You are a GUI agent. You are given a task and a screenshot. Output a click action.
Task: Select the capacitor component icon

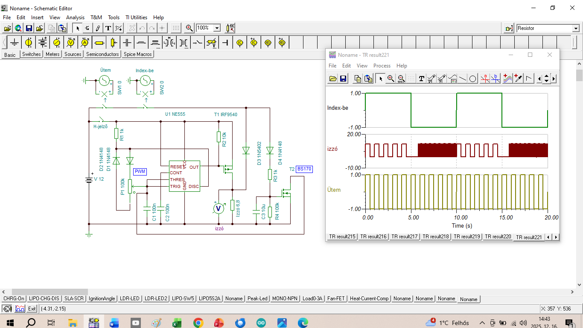tap(127, 43)
